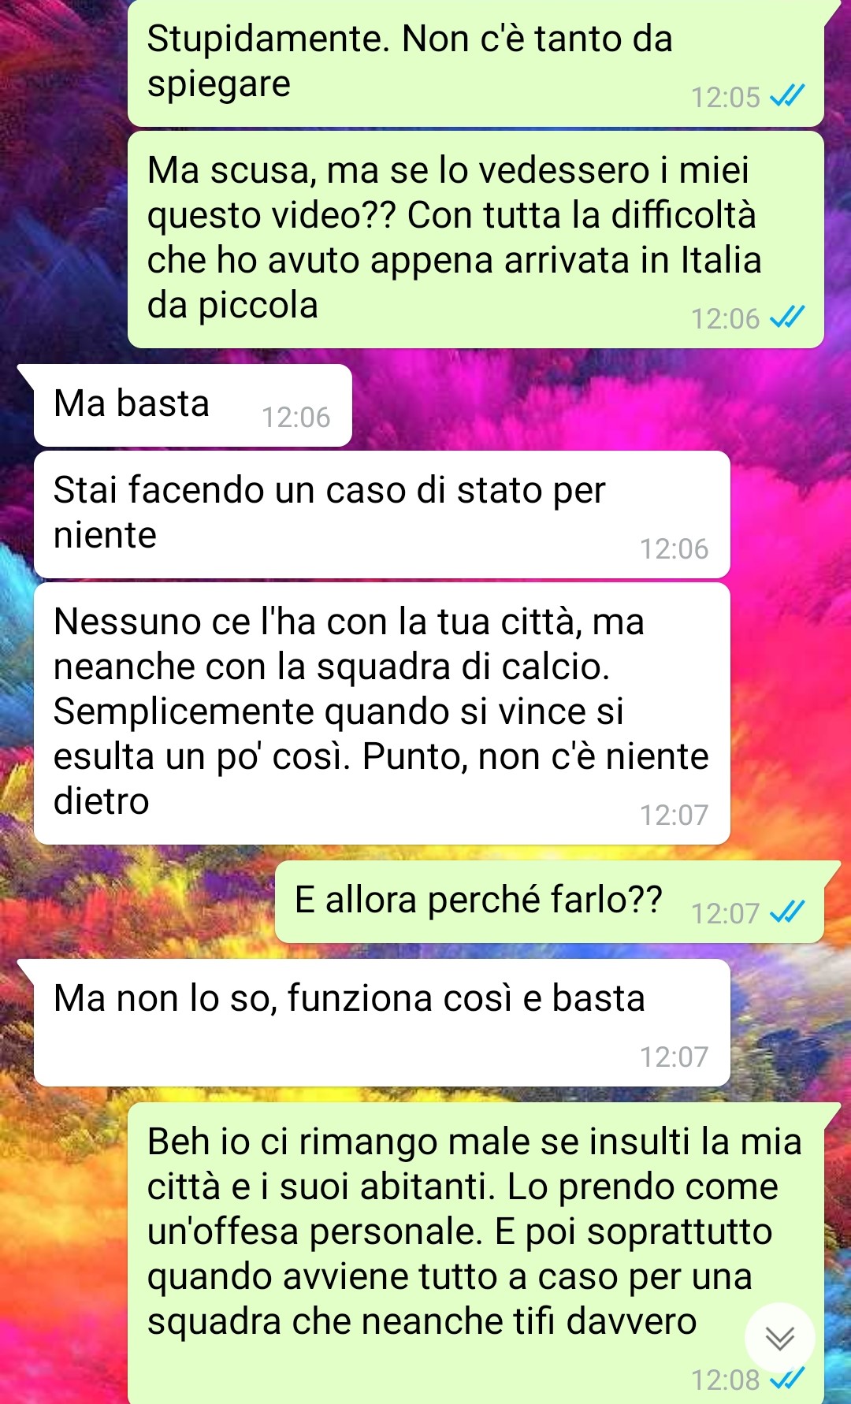The height and width of the screenshot is (1404, 851).
Task: Click blue double-check on the 12:06 sent message
Action: pos(787,318)
